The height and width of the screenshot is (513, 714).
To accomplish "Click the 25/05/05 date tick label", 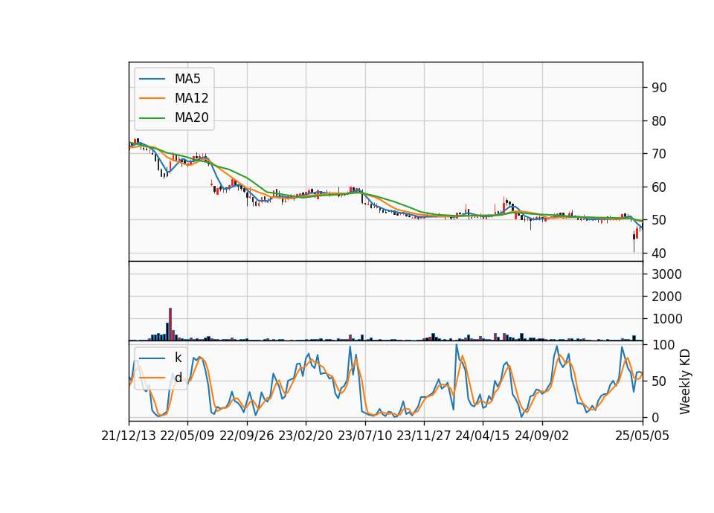I will [643, 436].
